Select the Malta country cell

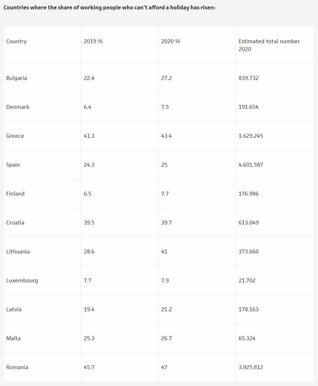(x=13, y=338)
